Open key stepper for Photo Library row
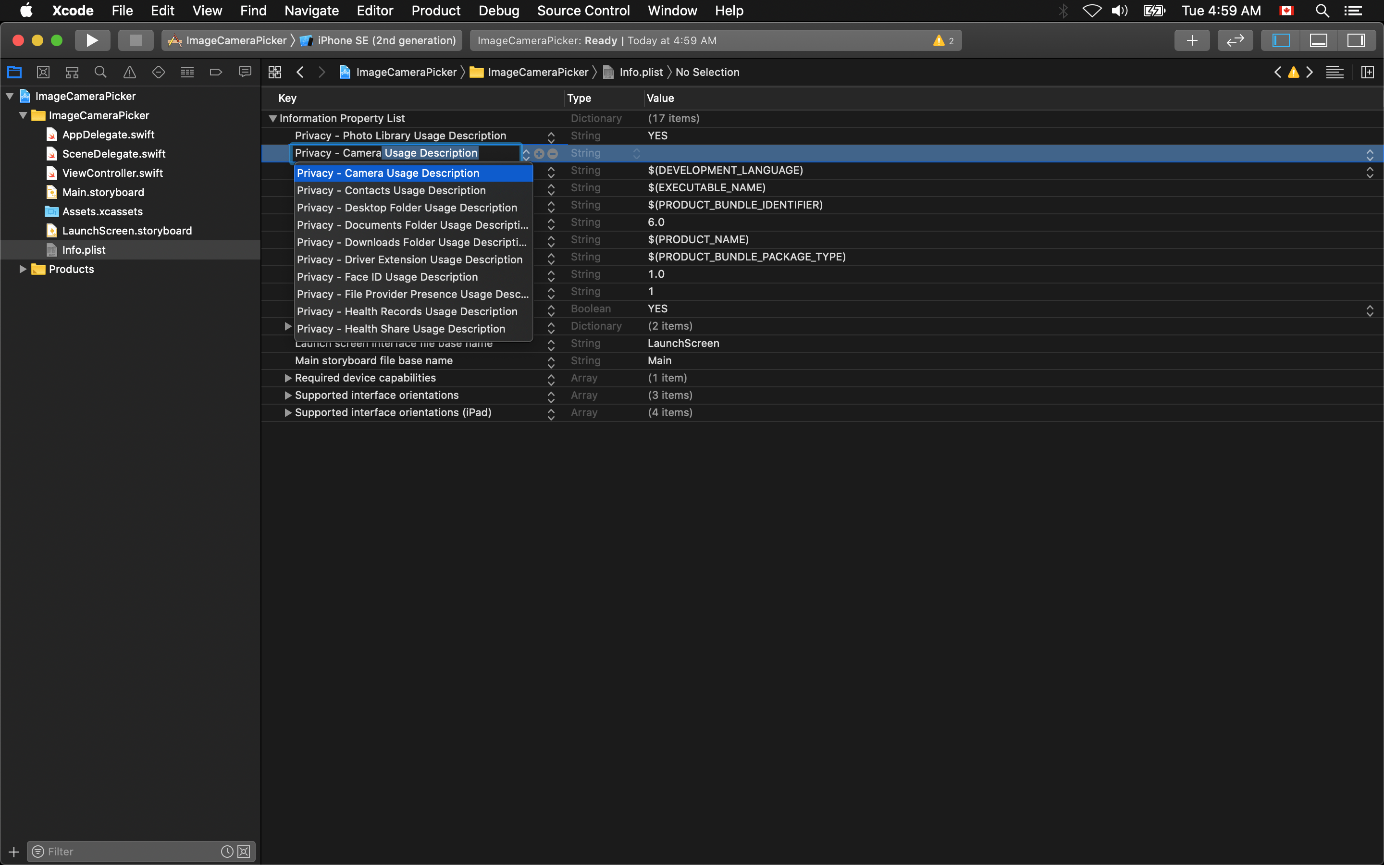 coord(551,137)
